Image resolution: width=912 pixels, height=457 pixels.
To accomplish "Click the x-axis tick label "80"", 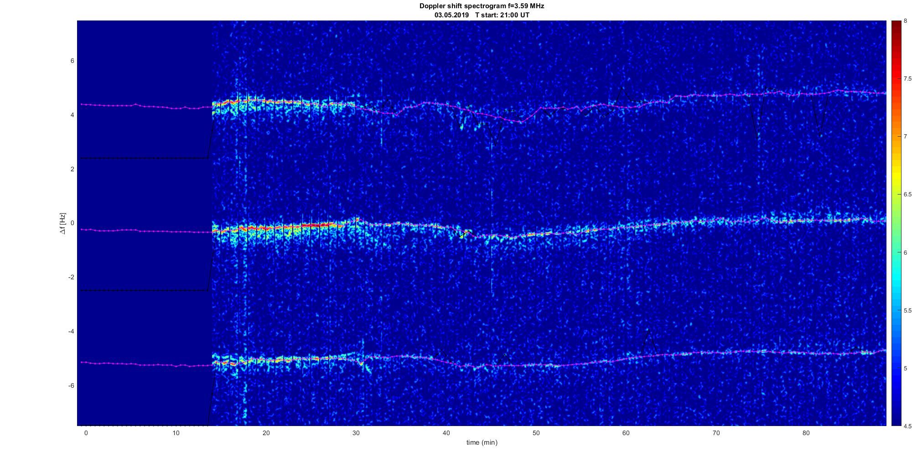I will [x=806, y=433].
